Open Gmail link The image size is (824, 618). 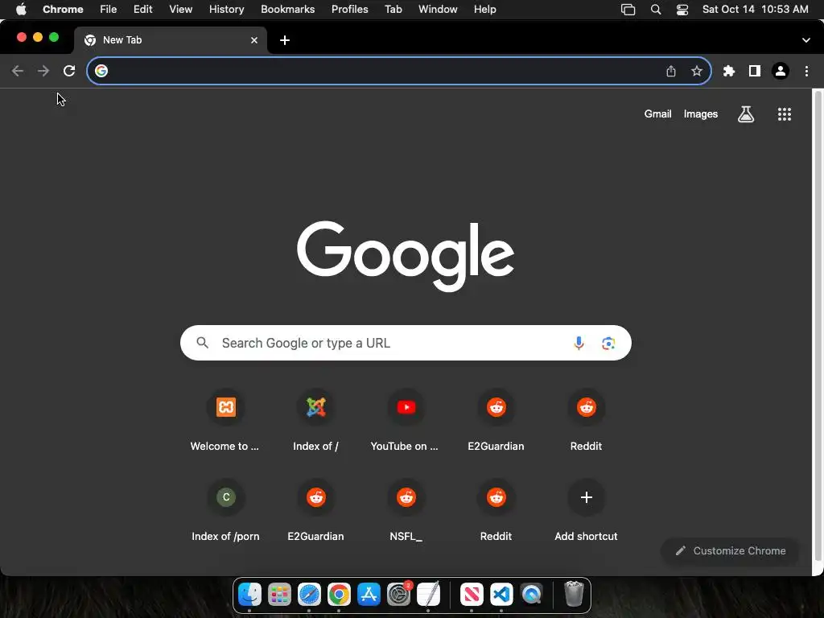[658, 114]
